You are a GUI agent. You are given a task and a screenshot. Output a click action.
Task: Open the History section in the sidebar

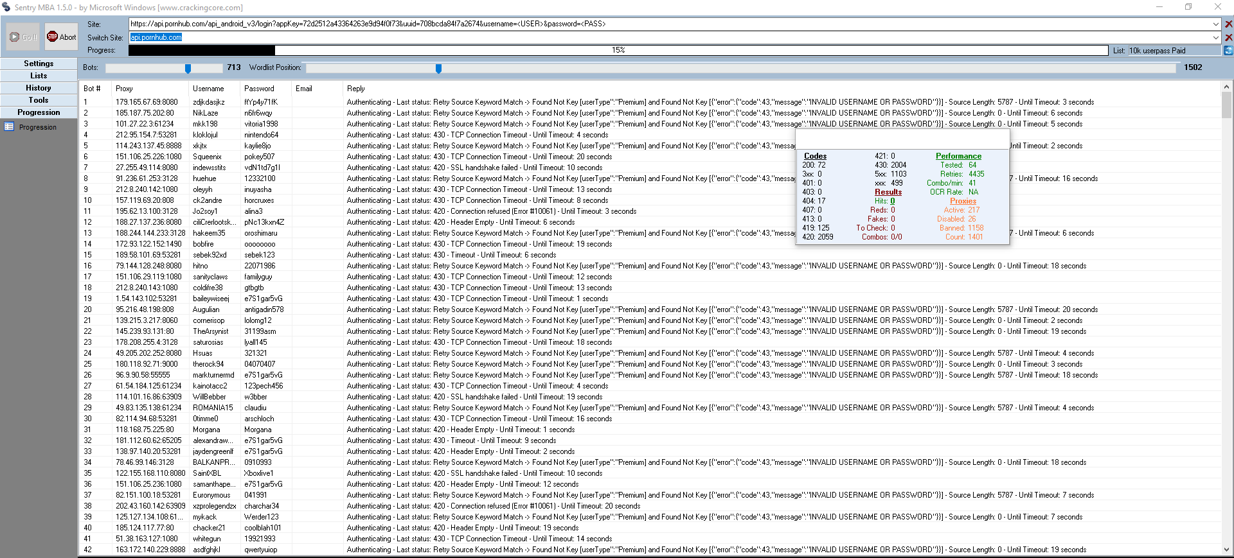(x=39, y=88)
